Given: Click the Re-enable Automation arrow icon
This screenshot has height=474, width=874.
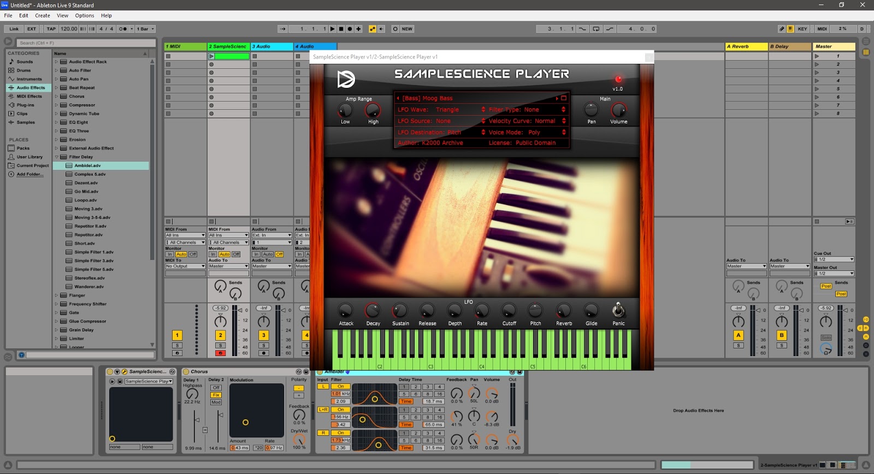Looking at the screenshot, I should pyautogui.click(x=381, y=29).
